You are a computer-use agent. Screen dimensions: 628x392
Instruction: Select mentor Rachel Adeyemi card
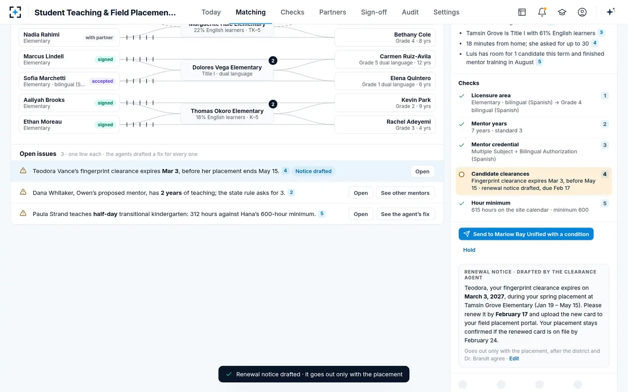click(x=385, y=125)
